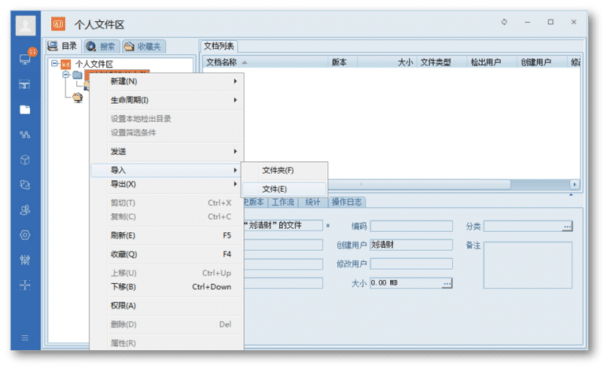Open the monitor icon with notification badge
The width and height of the screenshot is (607, 369).
[25, 59]
